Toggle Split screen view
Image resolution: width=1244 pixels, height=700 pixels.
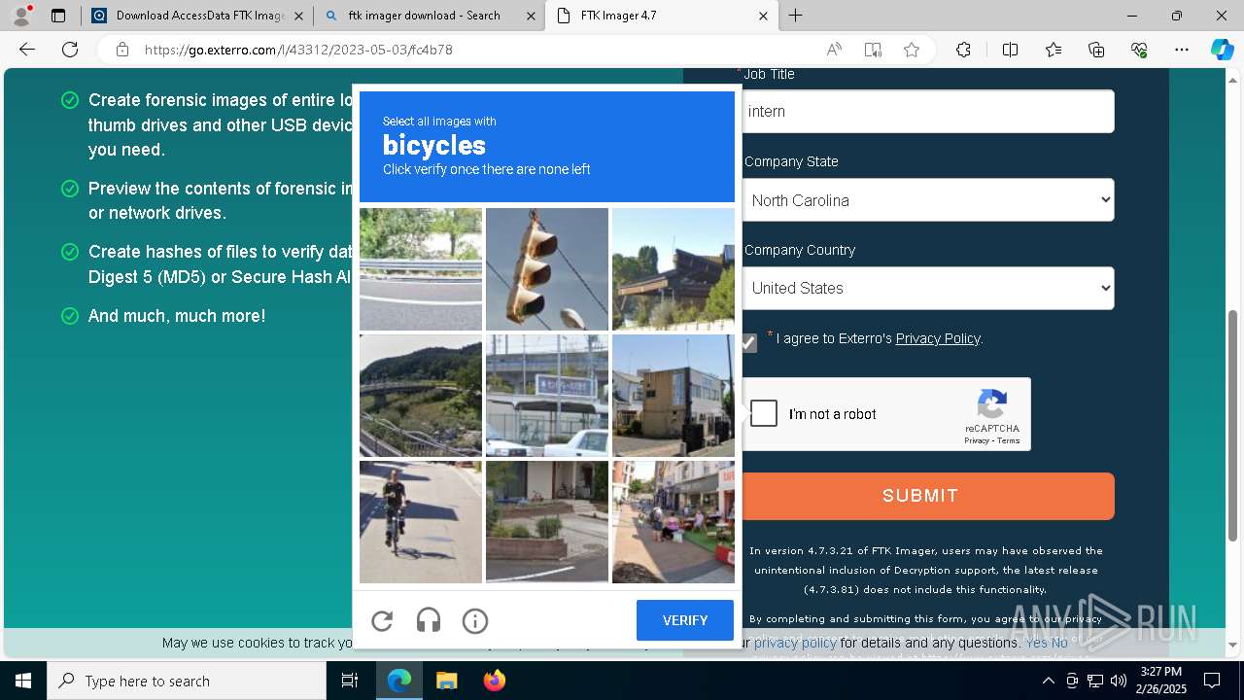coord(1010,50)
